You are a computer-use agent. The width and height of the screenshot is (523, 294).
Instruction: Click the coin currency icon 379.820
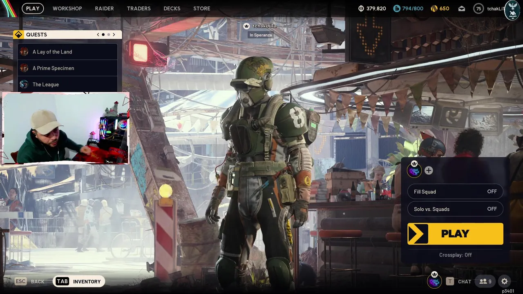(x=361, y=8)
